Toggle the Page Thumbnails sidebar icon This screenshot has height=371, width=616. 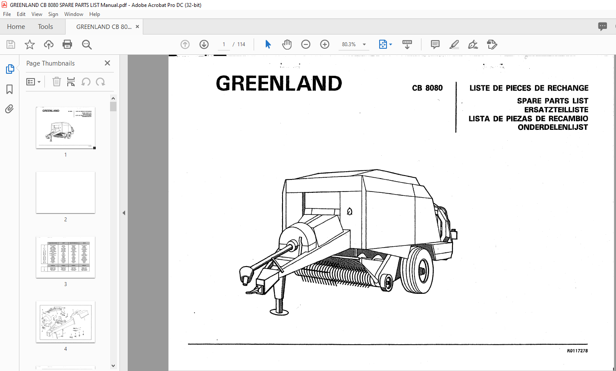pyautogui.click(x=9, y=69)
